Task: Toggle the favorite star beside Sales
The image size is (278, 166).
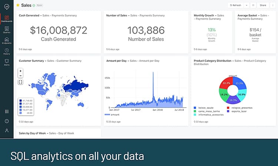Action: click(18, 5)
